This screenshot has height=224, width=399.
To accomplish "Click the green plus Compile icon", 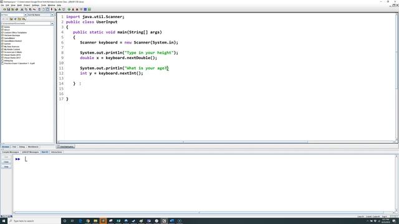I will (x=69, y=9).
